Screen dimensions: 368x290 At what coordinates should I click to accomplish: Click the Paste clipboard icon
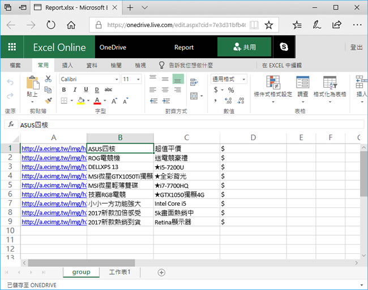33,83
